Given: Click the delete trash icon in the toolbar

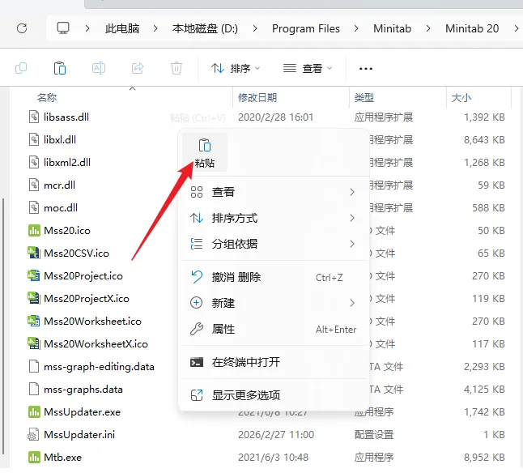Looking at the screenshot, I should click(x=176, y=68).
